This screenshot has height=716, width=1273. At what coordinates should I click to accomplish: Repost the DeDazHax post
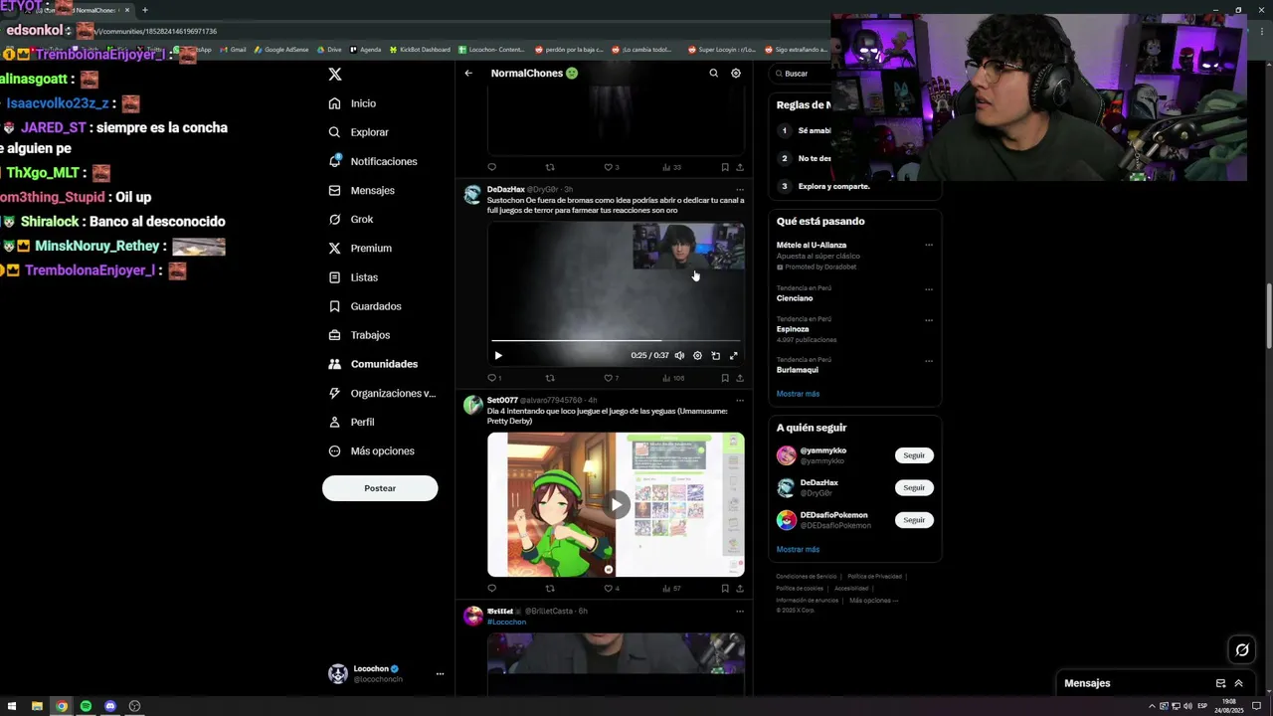550,378
